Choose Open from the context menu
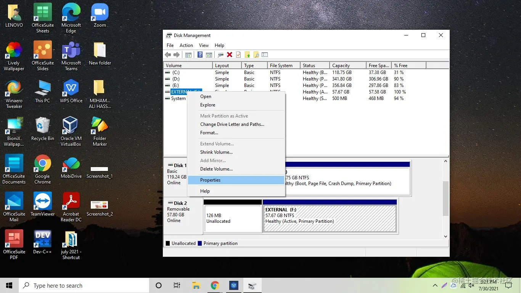Image resolution: width=521 pixels, height=293 pixels. 236,97
